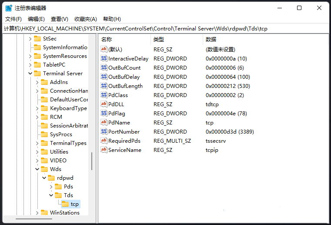
Task: Click the 0x00000d3d (3389) data cell
Action: click(230, 131)
